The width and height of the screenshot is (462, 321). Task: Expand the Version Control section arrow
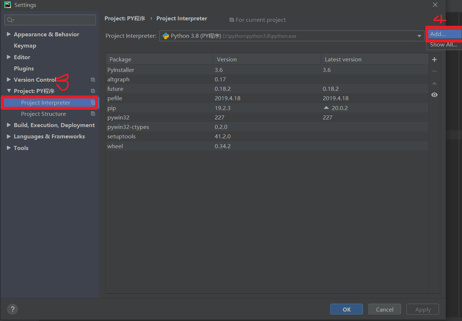pos(9,80)
